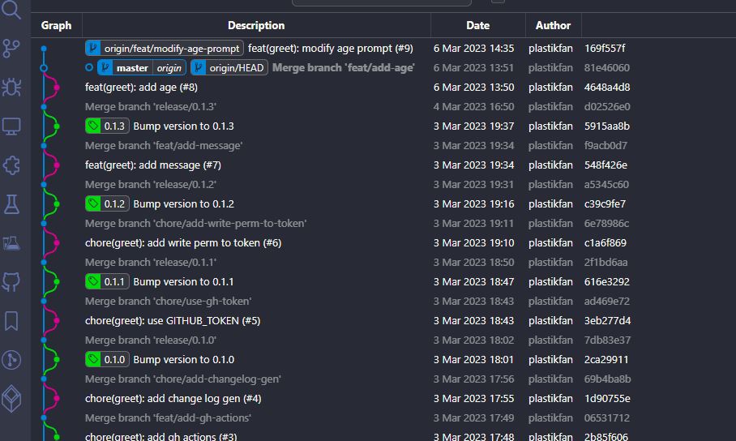736x441 pixels.
Task: Click the green 0.1.2 tag label
Action: pyautogui.click(x=107, y=203)
